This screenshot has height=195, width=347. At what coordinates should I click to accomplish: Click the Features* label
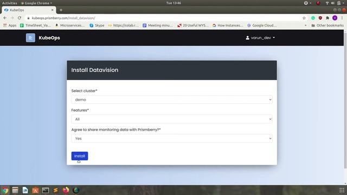[80, 110]
